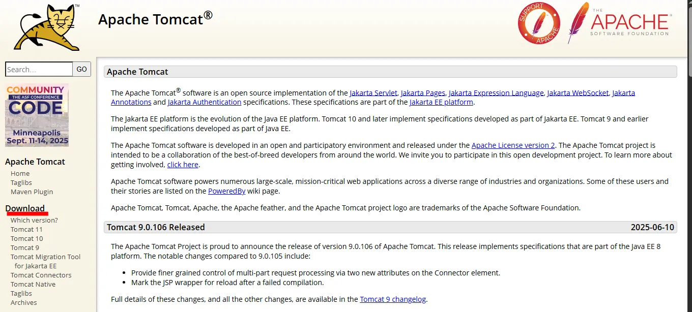Open the Archives link
This screenshot has height=312, width=692.
click(24, 303)
